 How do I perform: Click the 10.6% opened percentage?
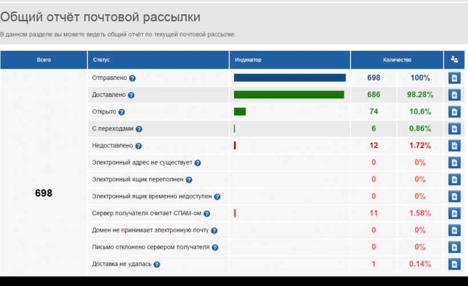click(420, 112)
